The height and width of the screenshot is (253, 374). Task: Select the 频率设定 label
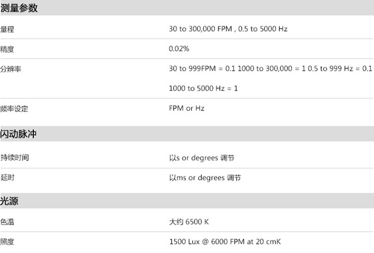tap(14, 109)
